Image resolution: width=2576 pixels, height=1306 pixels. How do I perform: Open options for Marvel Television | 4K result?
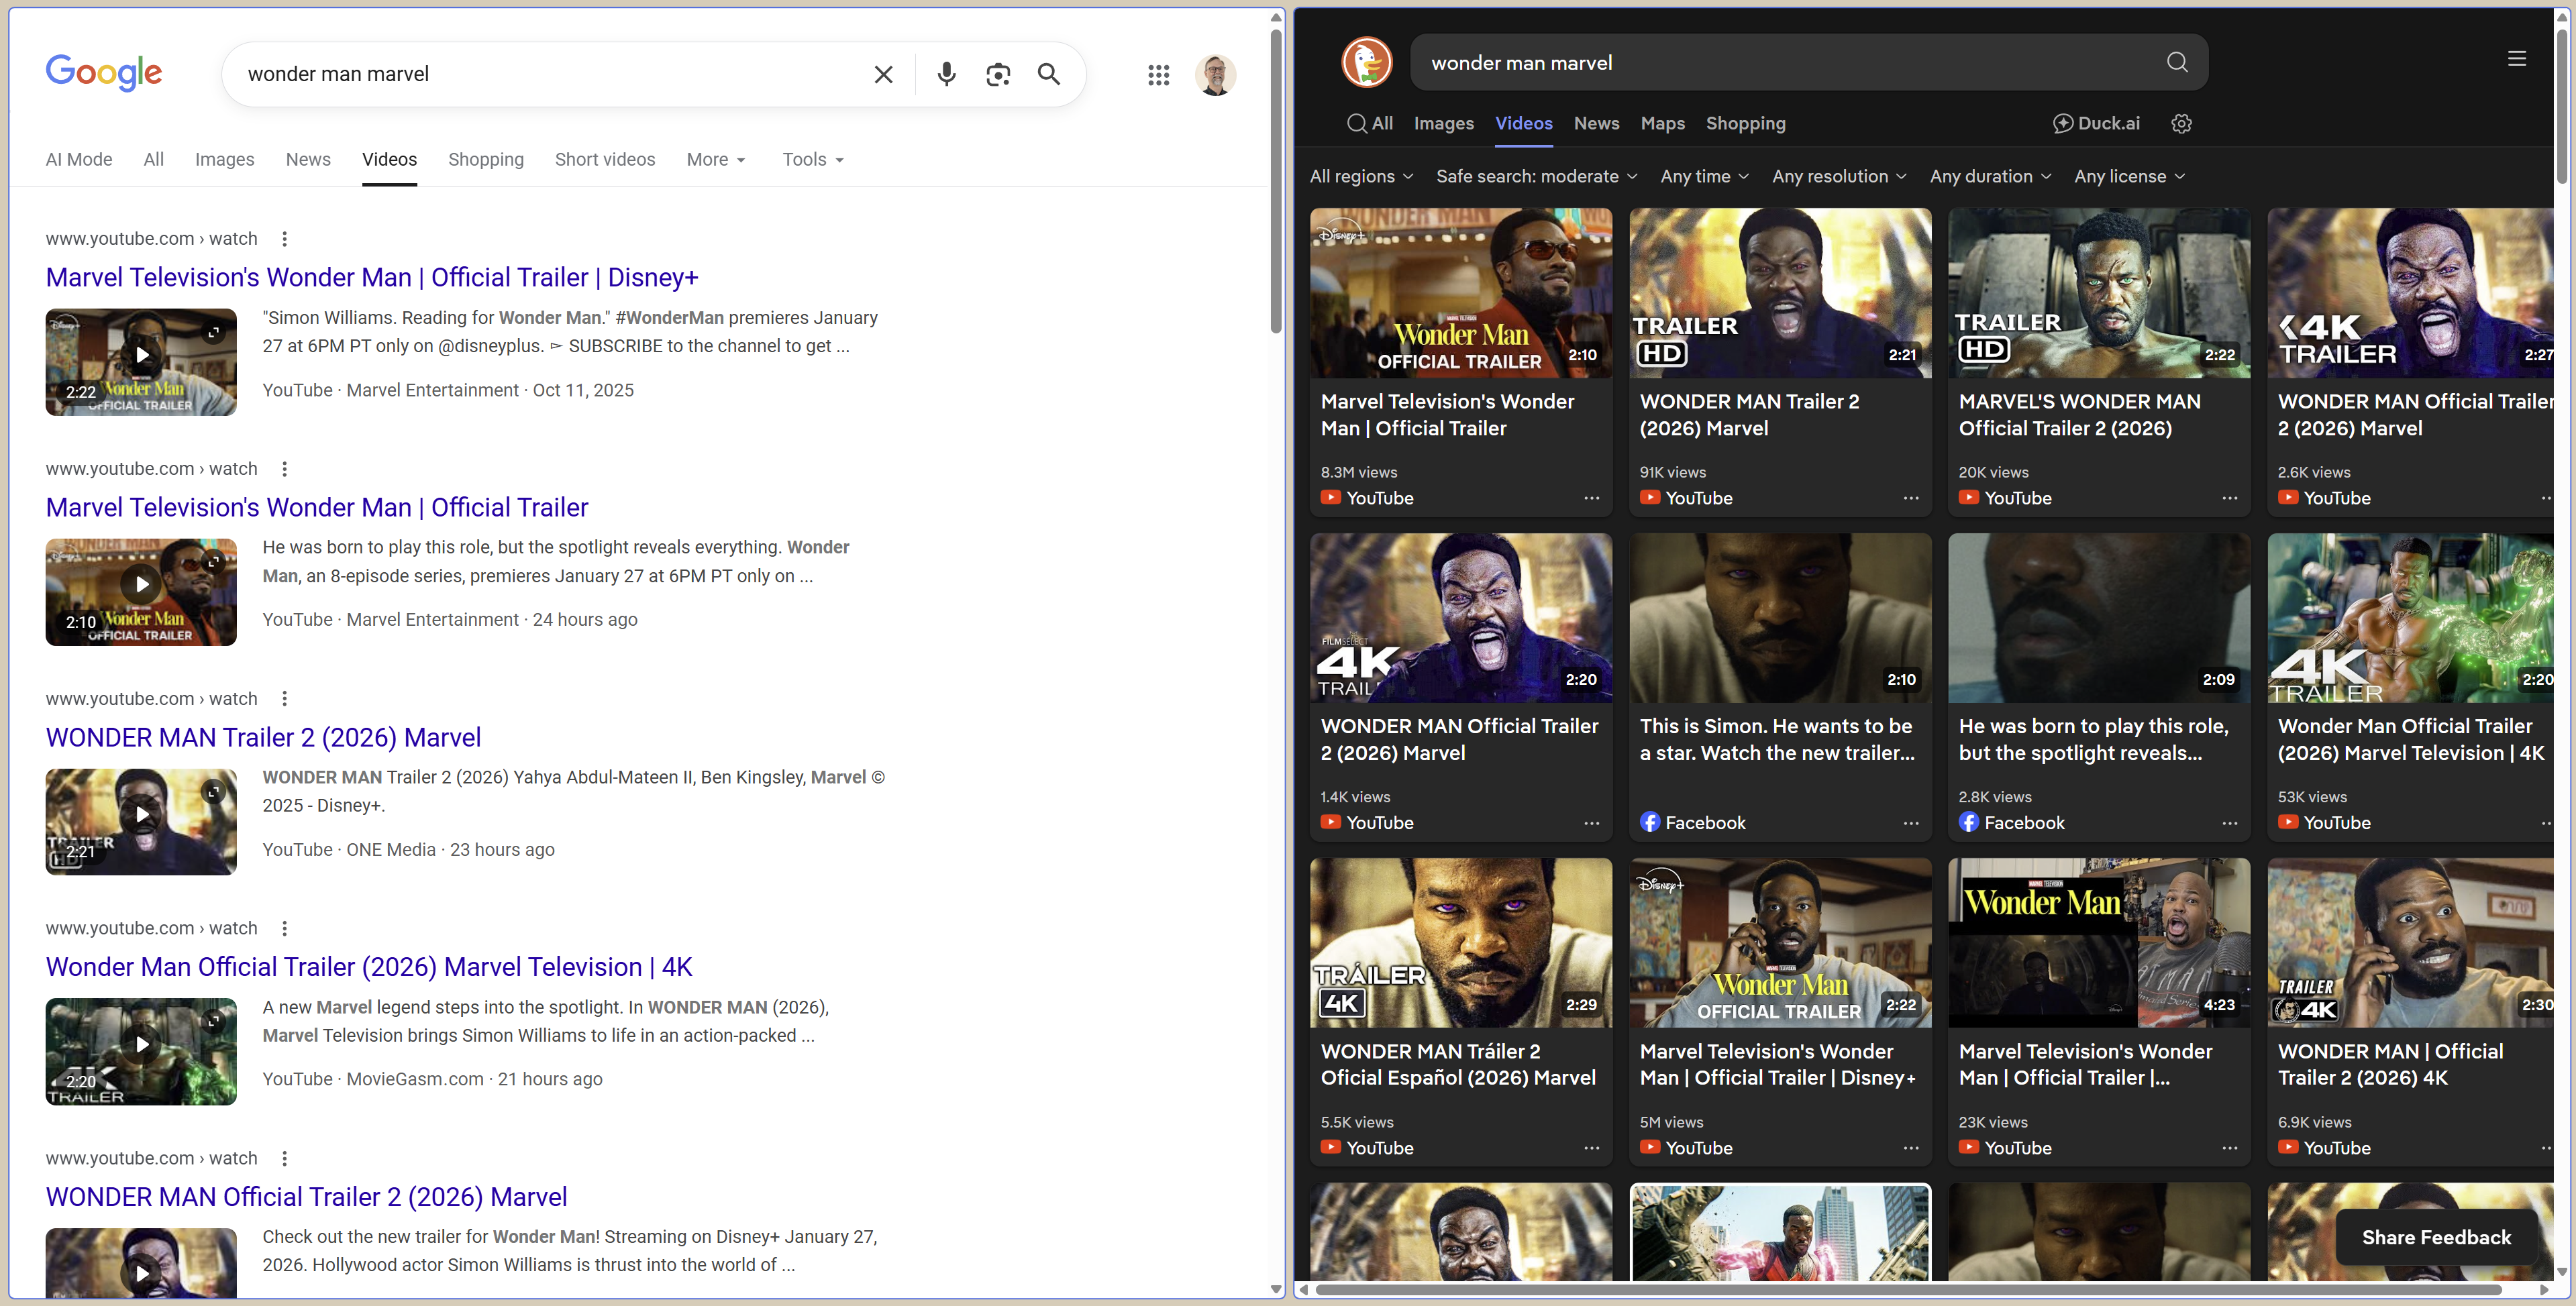(x=285, y=928)
